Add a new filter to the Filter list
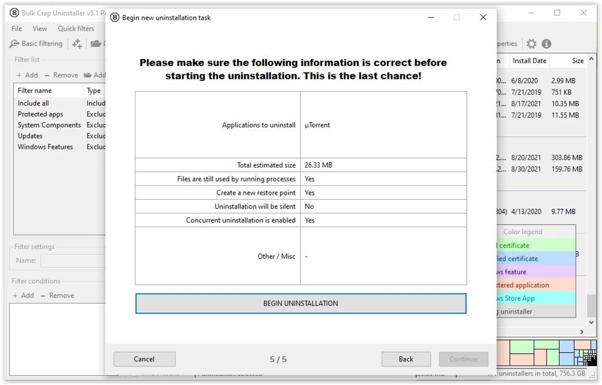The width and height of the screenshot is (602, 385). (27, 75)
